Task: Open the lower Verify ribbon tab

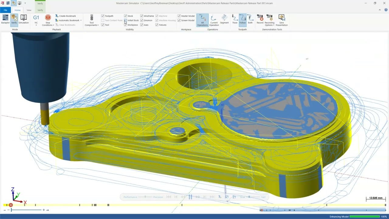Action: click(x=40, y=10)
